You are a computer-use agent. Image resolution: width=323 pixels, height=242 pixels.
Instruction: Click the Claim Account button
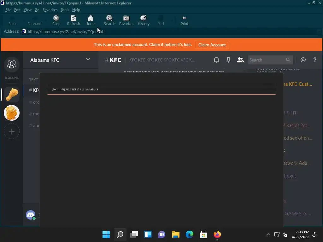212,45
